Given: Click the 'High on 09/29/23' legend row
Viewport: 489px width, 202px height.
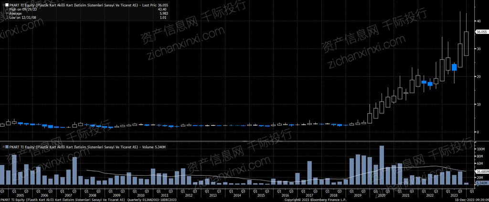Looking at the screenshot, I should [23, 10].
